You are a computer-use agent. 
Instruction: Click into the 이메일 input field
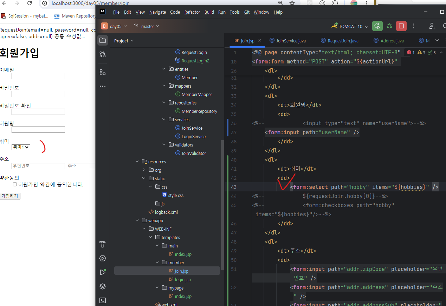coord(38,76)
